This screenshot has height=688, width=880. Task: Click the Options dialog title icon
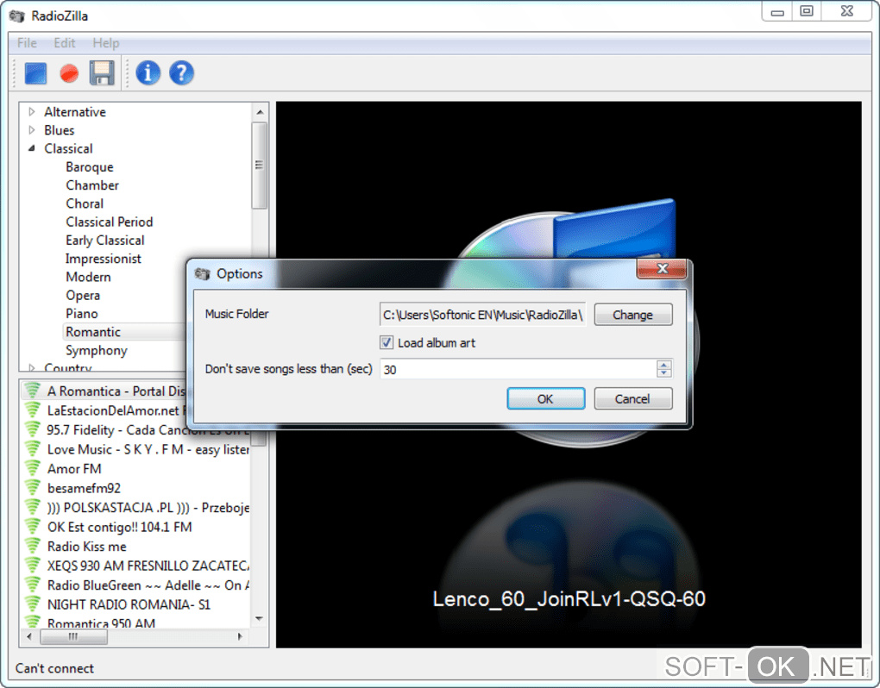[x=202, y=273]
